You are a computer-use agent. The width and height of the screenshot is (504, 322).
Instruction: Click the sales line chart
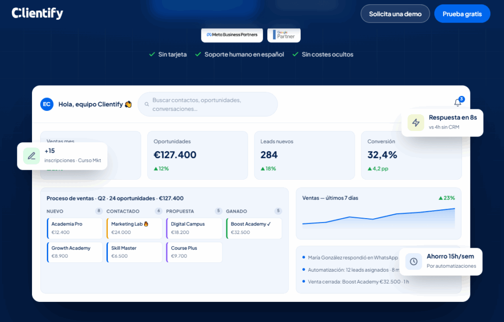coord(378,219)
